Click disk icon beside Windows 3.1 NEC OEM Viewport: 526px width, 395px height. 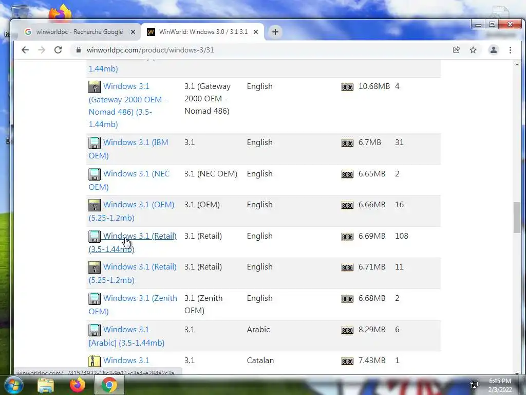[x=95, y=174]
